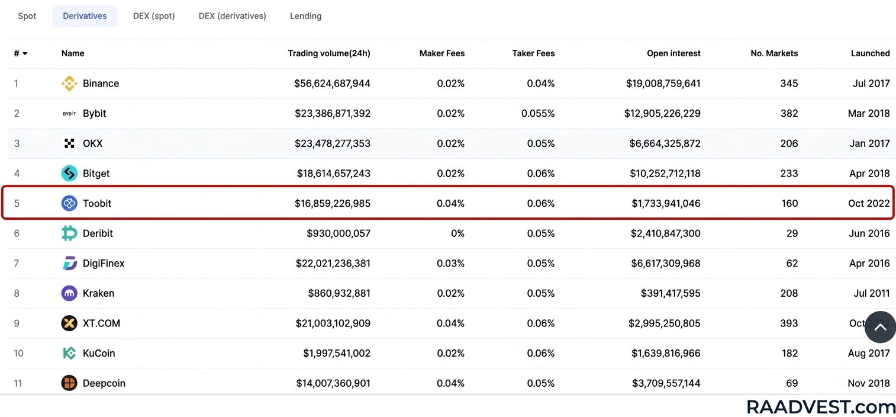Open the DEX (derivatives) tab
Image resolution: width=896 pixels, height=417 pixels.
coord(233,16)
